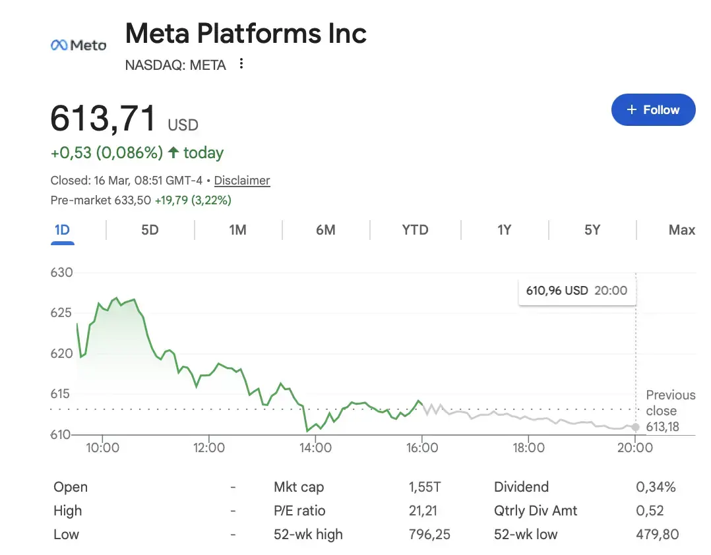This screenshot has height=555, width=711.
Task: Switch to the 1M chart range
Action: point(237,230)
